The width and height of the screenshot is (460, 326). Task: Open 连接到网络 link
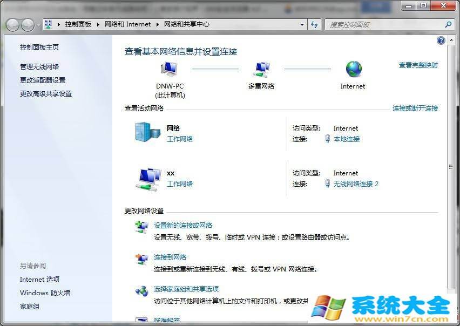point(170,257)
